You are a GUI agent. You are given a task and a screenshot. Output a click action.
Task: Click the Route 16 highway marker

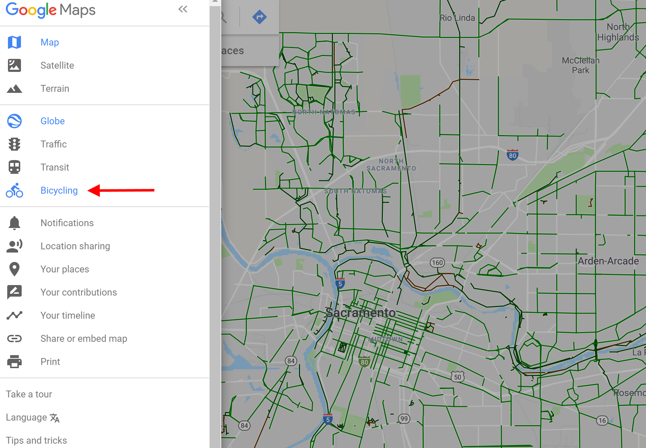pos(602,420)
